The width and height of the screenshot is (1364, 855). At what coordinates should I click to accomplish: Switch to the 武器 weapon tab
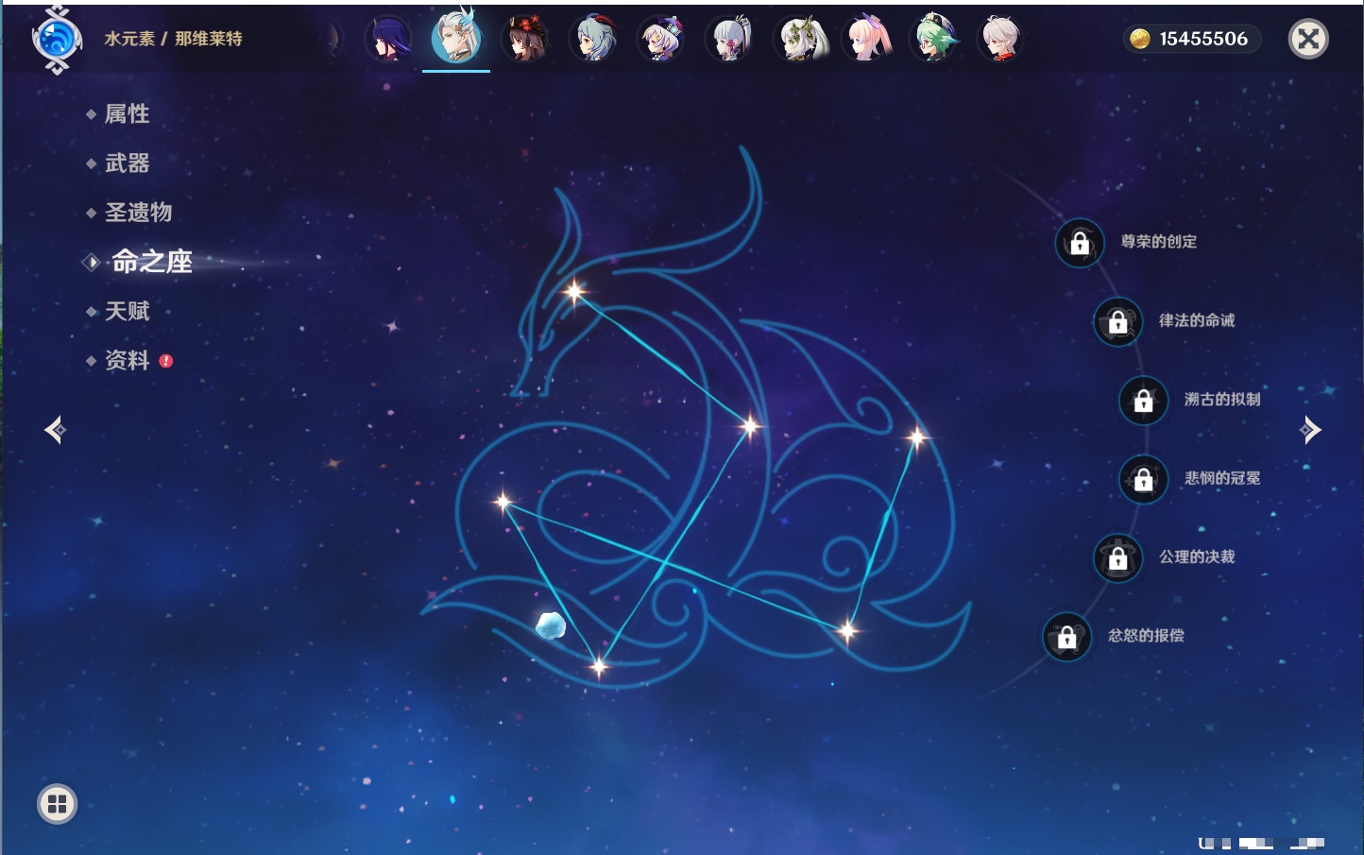[x=127, y=163]
